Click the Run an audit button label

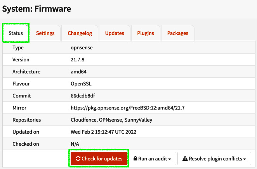tap(153, 159)
